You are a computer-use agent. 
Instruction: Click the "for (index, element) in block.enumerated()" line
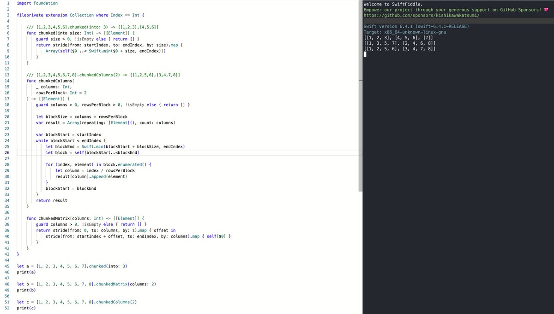(x=98, y=165)
